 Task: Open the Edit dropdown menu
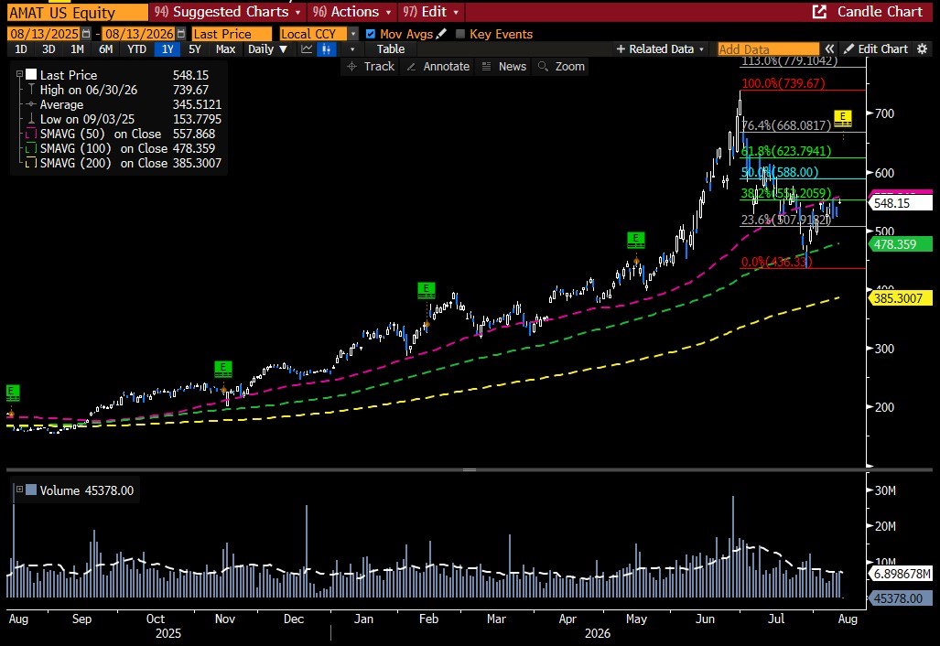(430, 11)
